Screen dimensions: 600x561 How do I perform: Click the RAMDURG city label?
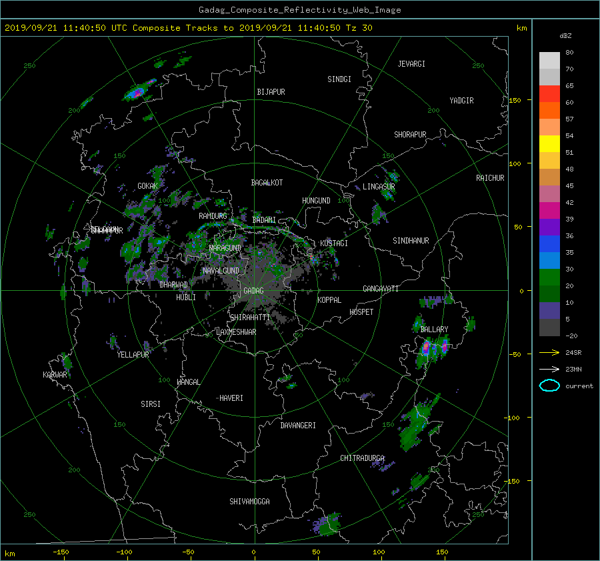213,216
